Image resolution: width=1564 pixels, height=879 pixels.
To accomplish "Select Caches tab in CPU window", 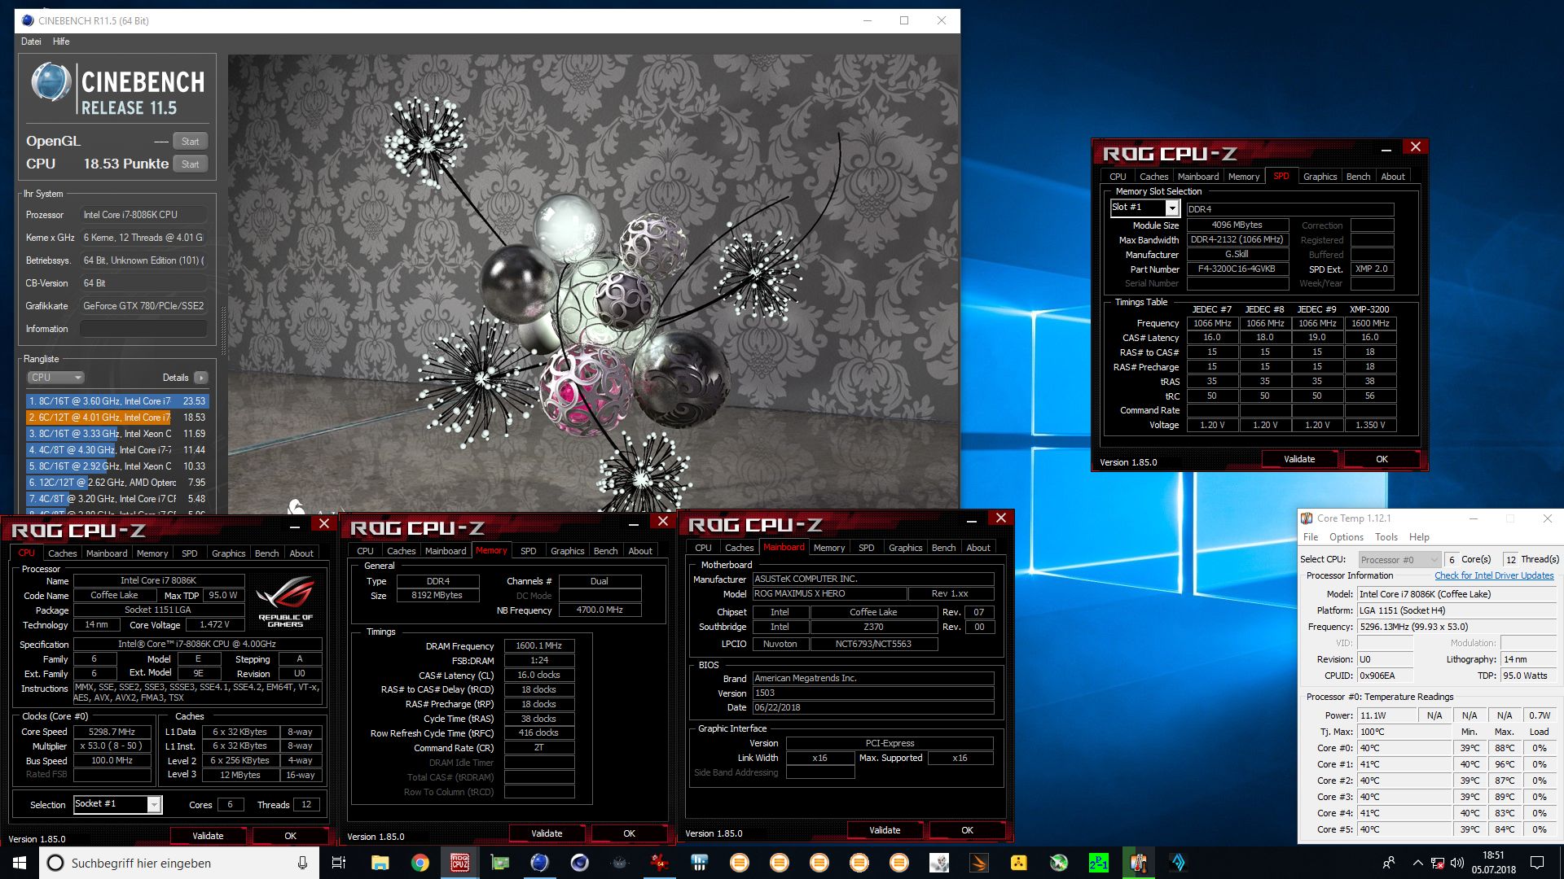I will tap(62, 553).
